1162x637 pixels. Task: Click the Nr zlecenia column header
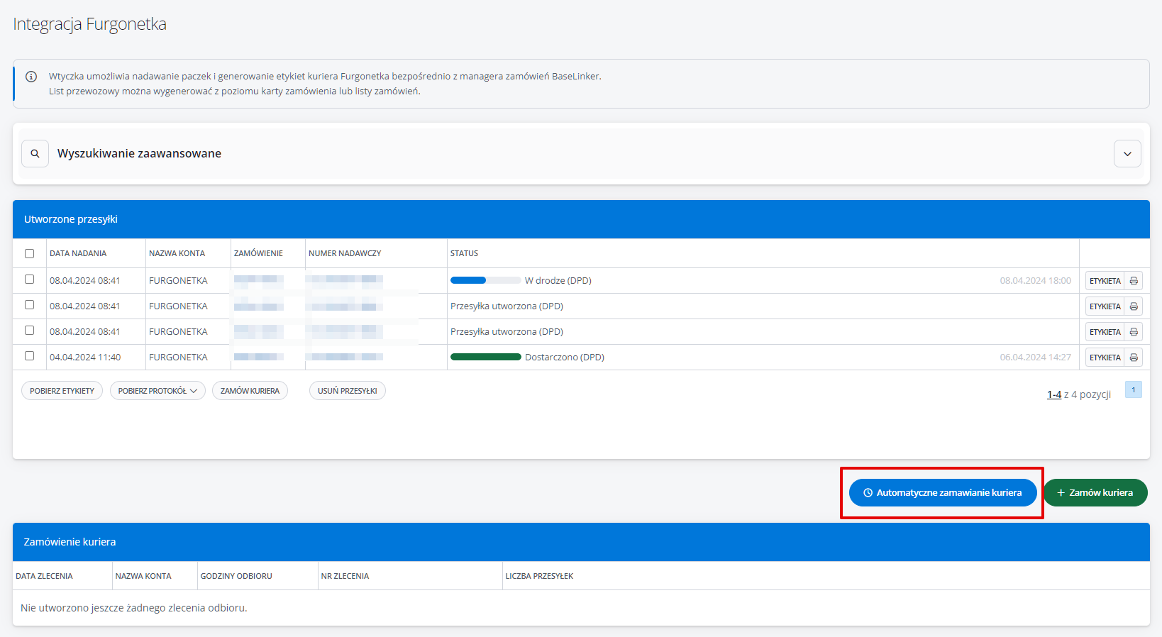[x=345, y=576]
